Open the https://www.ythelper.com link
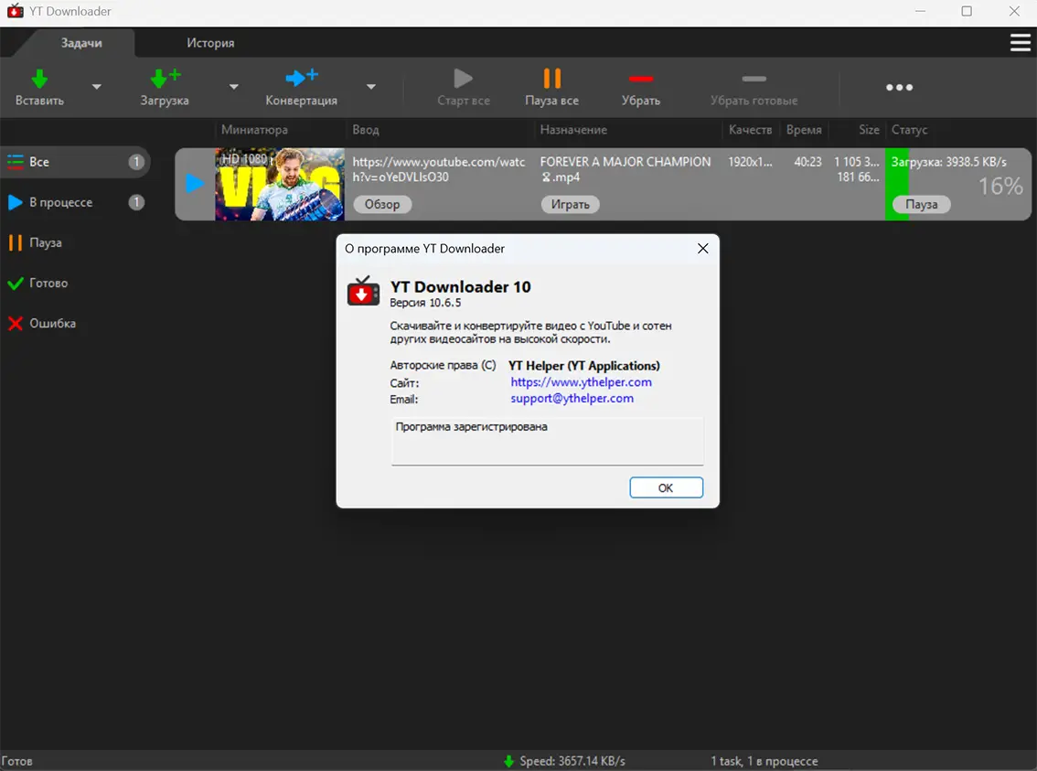This screenshot has width=1037, height=771. click(x=581, y=382)
